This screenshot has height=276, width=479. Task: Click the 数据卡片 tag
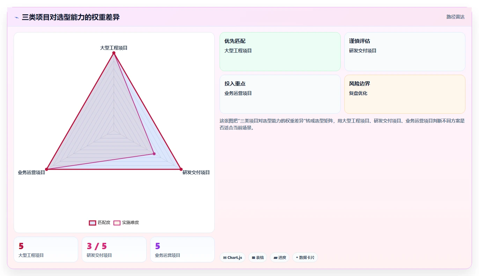pyautogui.click(x=305, y=258)
